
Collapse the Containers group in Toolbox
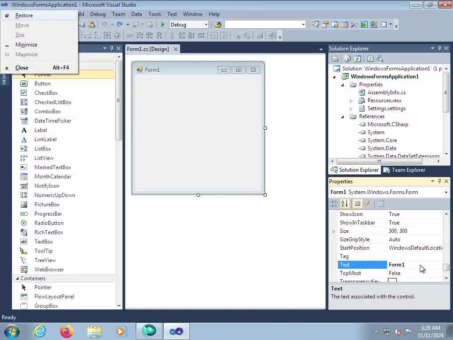coord(17,278)
